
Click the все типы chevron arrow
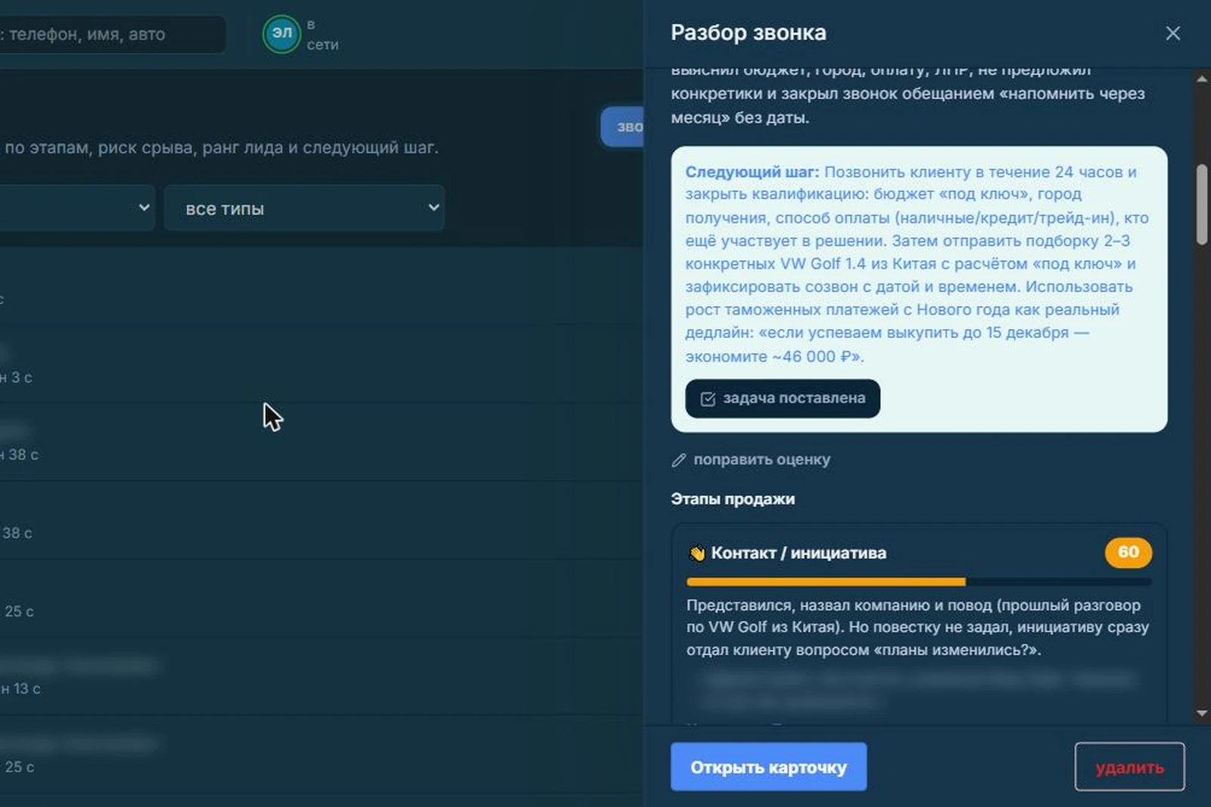point(434,207)
